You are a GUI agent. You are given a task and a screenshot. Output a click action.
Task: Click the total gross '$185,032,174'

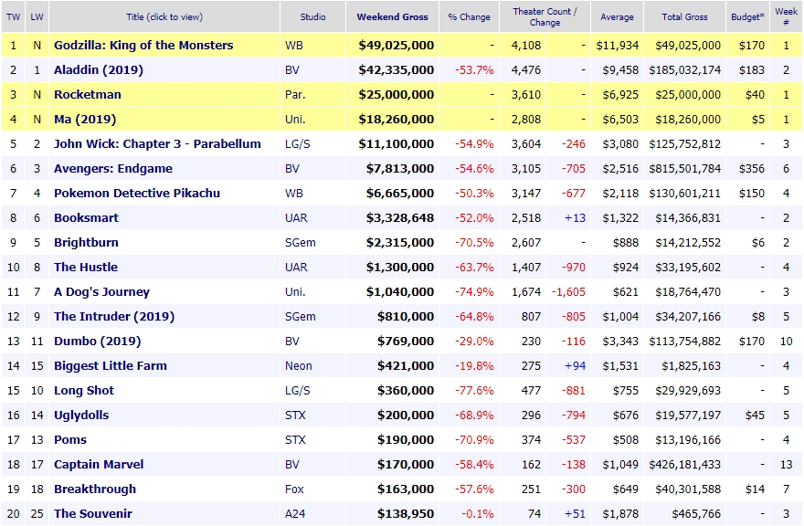click(x=685, y=69)
